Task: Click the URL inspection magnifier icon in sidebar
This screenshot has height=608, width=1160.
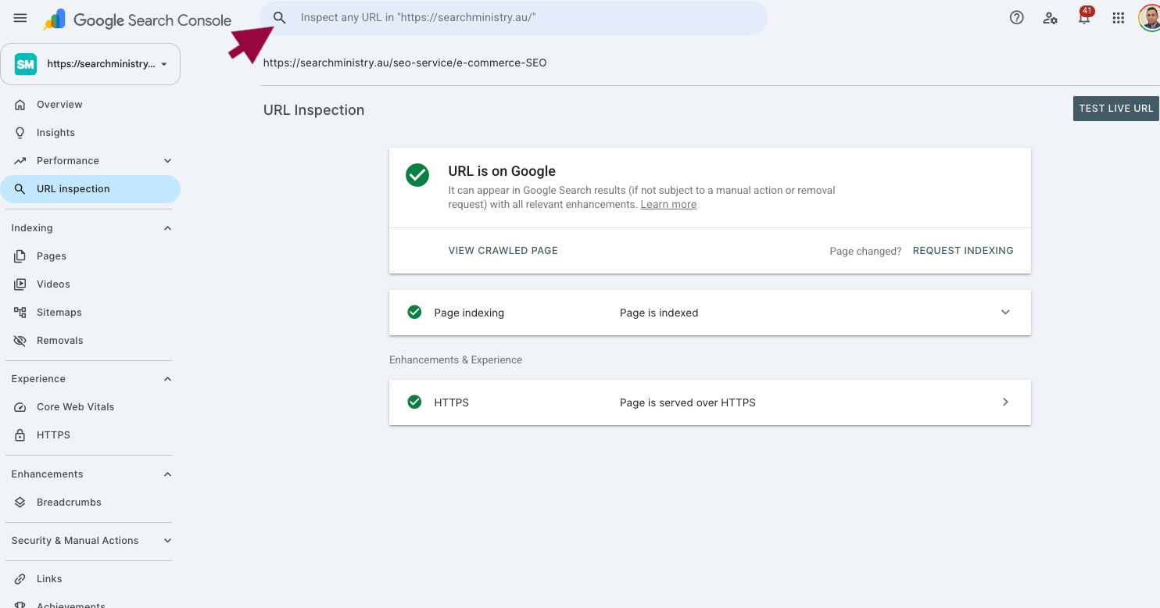Action: (x=20, y=189)
